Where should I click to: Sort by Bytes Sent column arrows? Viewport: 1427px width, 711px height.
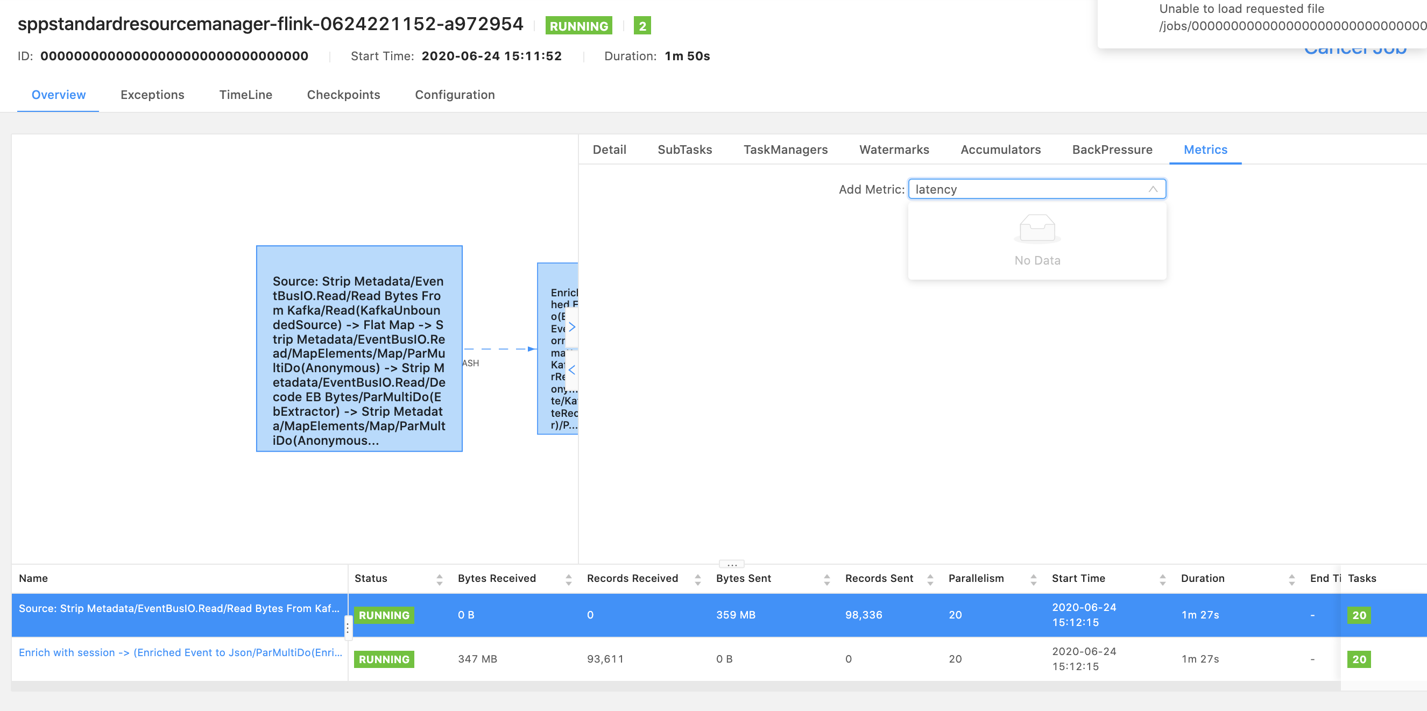tap(826, 579)
